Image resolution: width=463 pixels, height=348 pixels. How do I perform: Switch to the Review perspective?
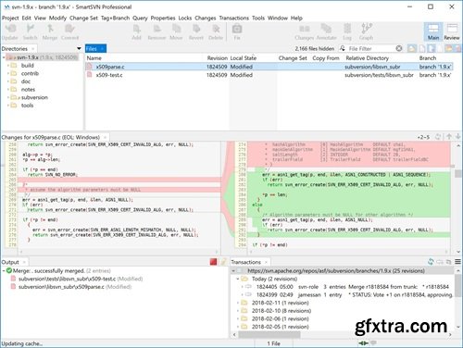tap(452, 31)
